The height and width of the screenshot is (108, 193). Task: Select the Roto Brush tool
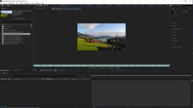[44, 6]
